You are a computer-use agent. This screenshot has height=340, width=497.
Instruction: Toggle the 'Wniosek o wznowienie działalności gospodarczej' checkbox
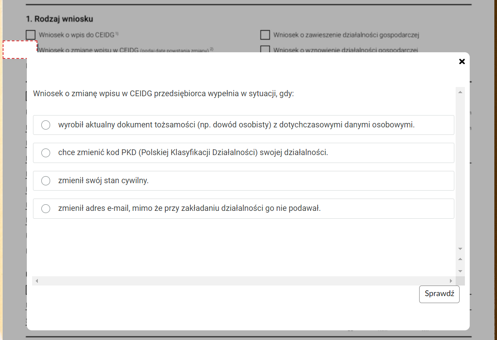click(x=265, y=49)
